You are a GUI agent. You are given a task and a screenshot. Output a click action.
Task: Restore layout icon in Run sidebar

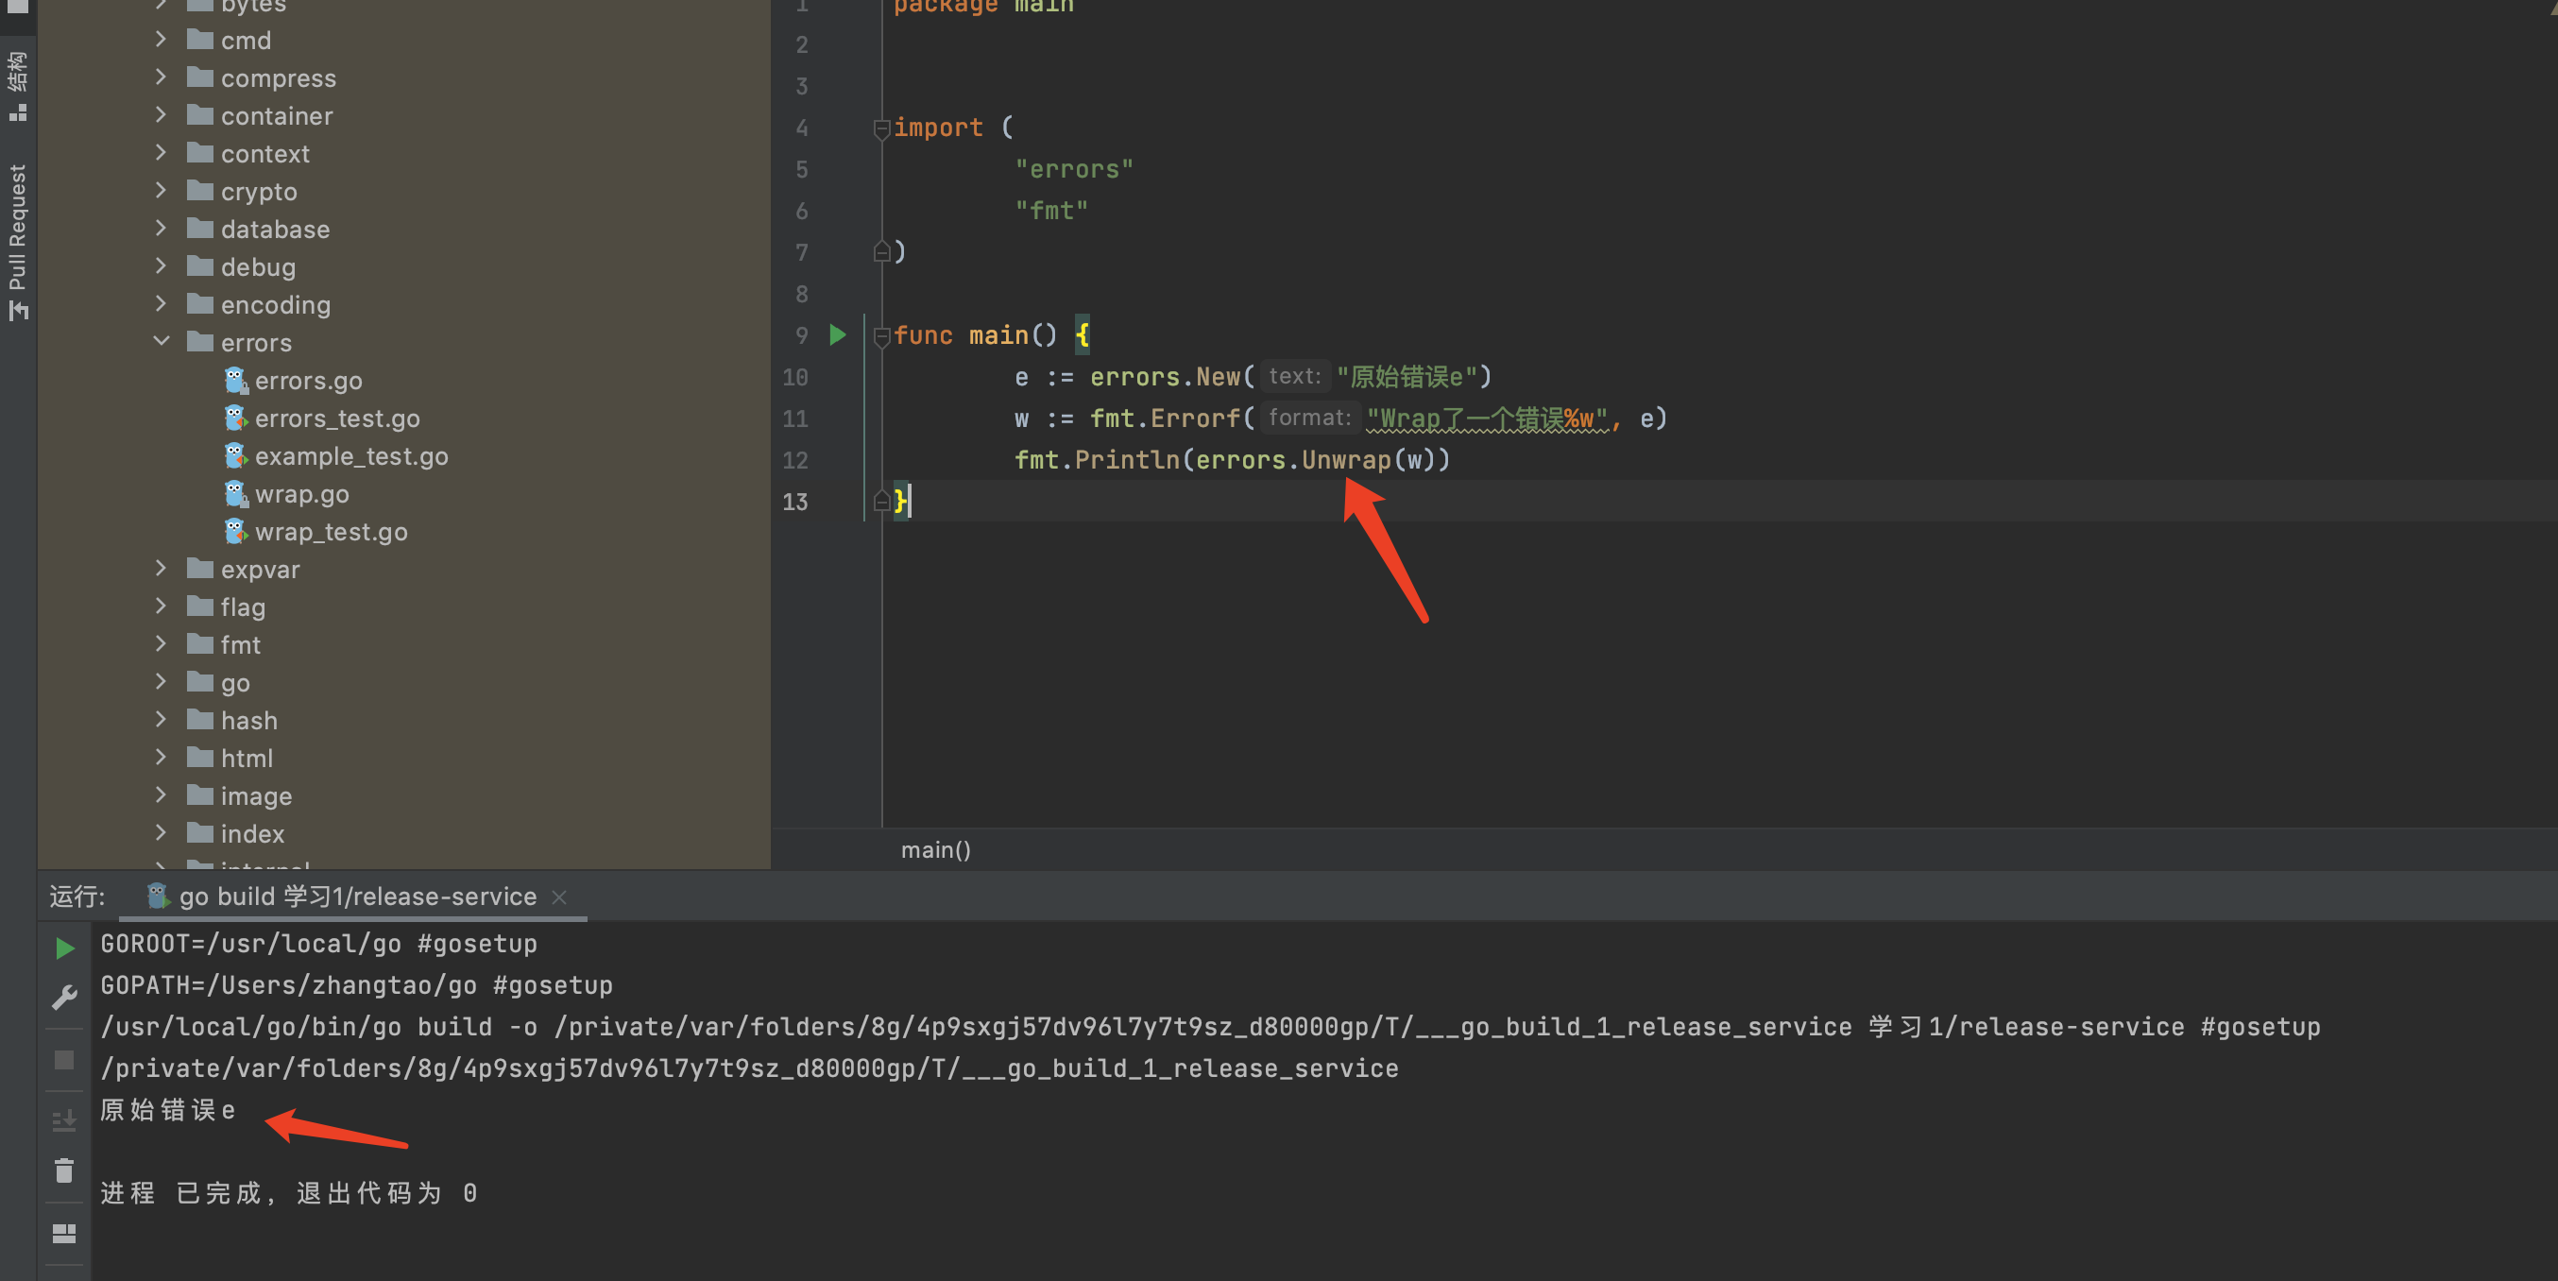pyautogui.click(x=64, y=1235)
